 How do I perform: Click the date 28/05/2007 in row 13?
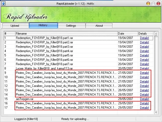125,90
